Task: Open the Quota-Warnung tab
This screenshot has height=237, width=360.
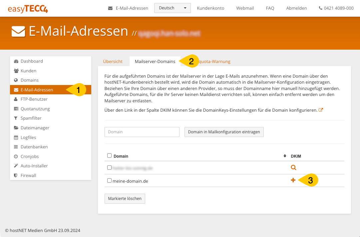Action: [x=215, y=62]
